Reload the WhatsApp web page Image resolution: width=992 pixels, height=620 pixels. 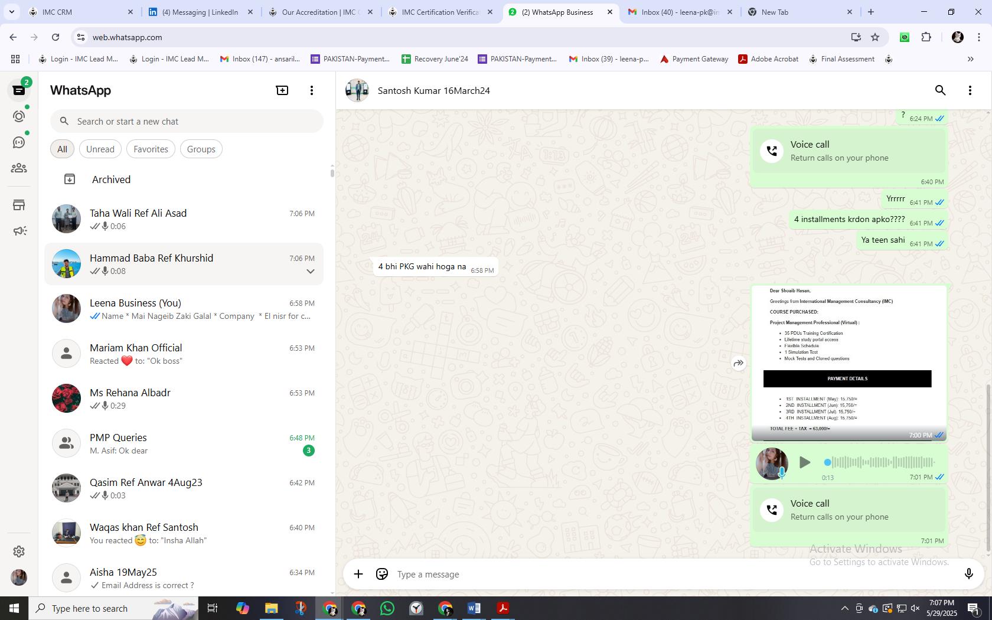coord(56,37)
